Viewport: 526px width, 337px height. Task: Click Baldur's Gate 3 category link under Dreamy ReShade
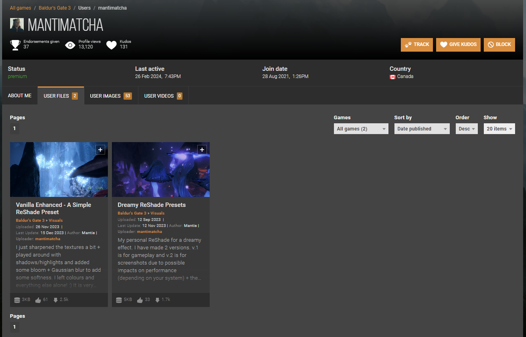[132, 213]
